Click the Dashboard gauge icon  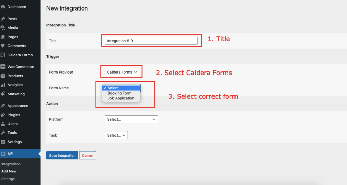pyautogui.click(x=3, y=7)
